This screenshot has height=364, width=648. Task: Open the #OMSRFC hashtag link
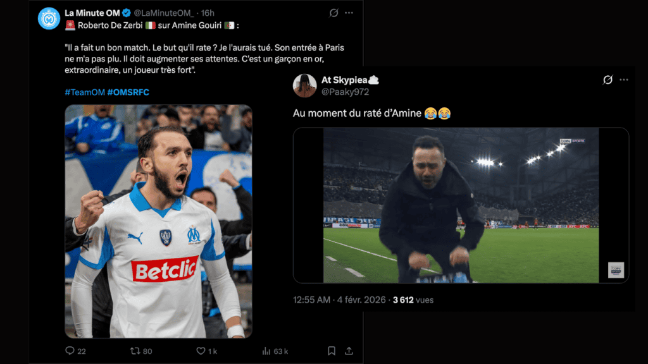coord(128,92)
